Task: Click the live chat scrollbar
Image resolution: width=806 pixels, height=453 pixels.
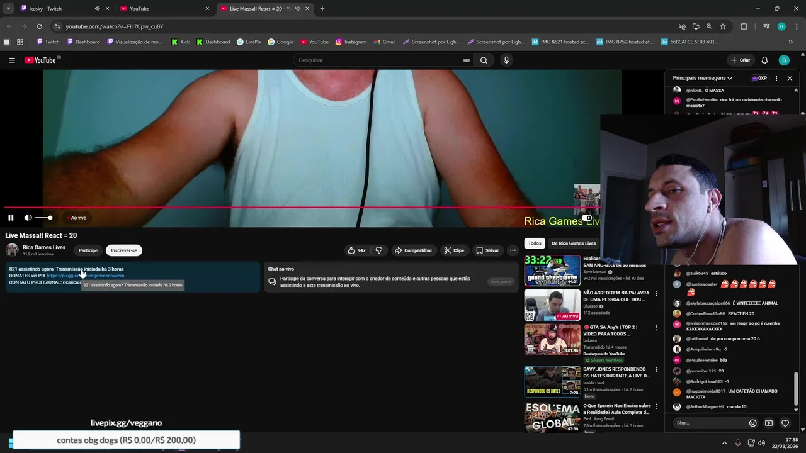Action: click(796, 390)
